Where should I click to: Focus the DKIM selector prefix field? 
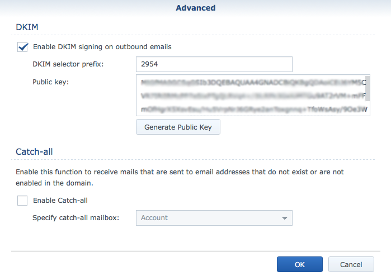[x=214, y=64]
